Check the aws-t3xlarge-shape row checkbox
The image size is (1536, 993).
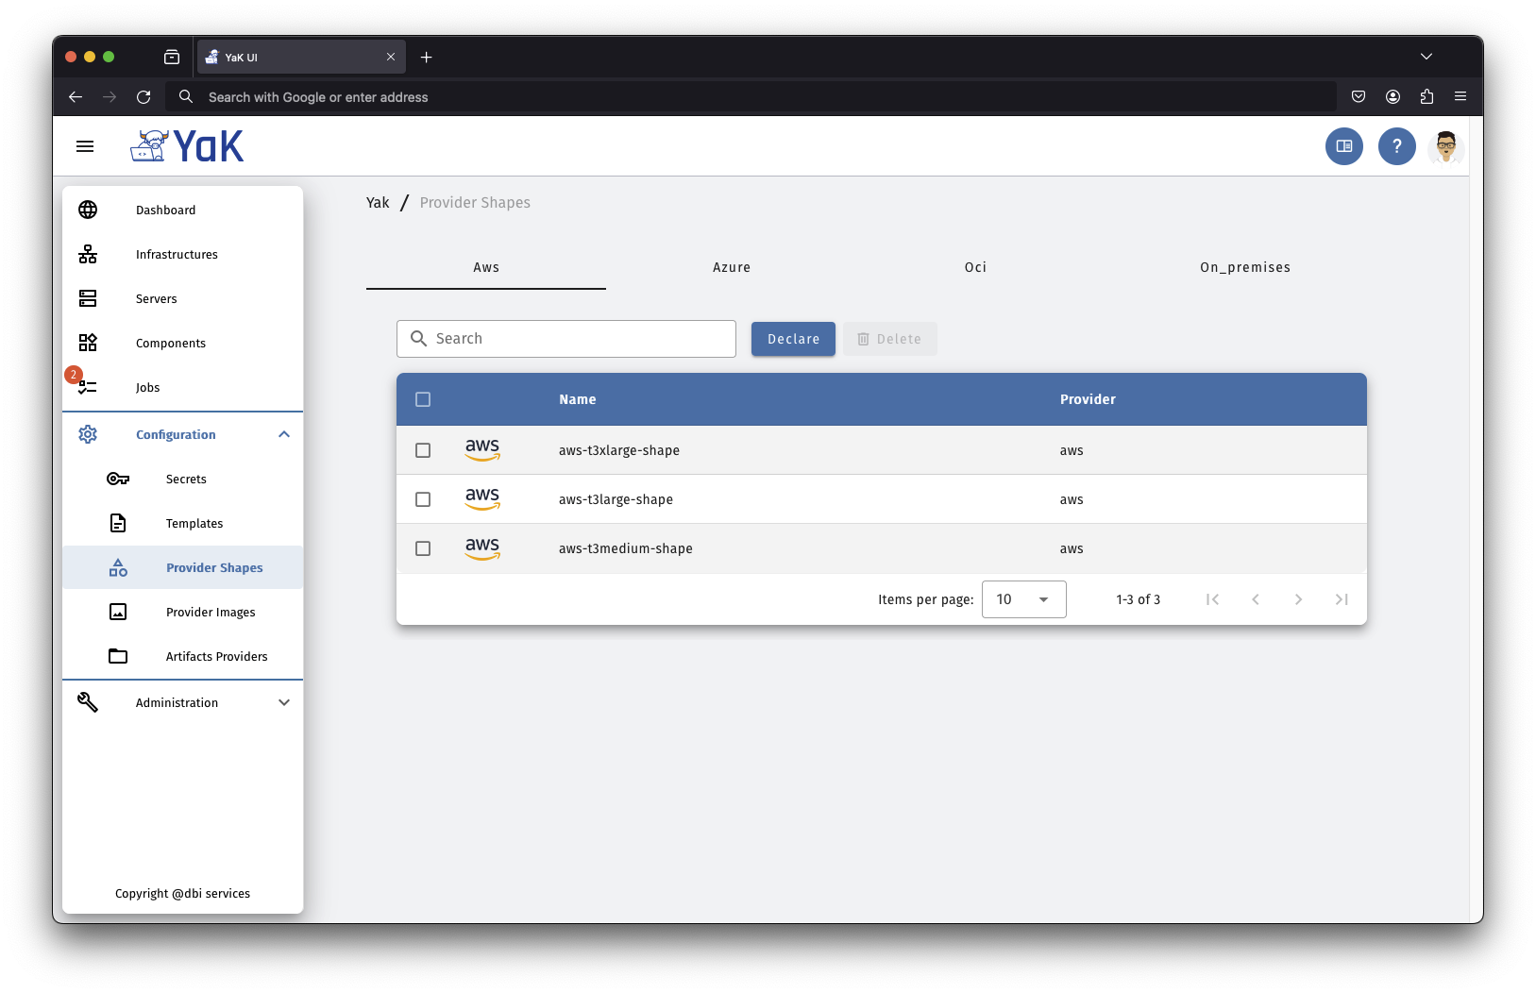pos(423,450)
